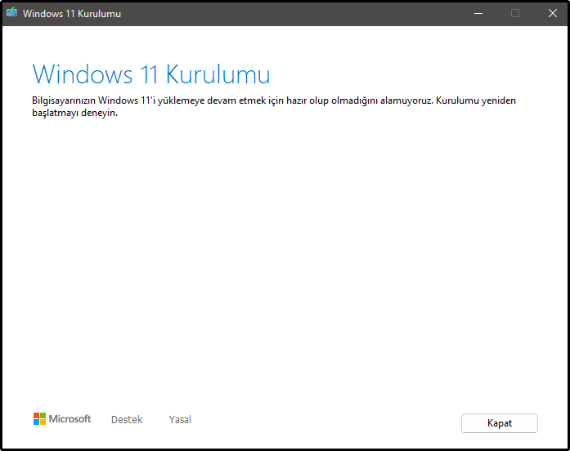Minimize the Windows 11 Kurulumu window
The height and width of the screenshot is (451, 570).
pos(478,13)
